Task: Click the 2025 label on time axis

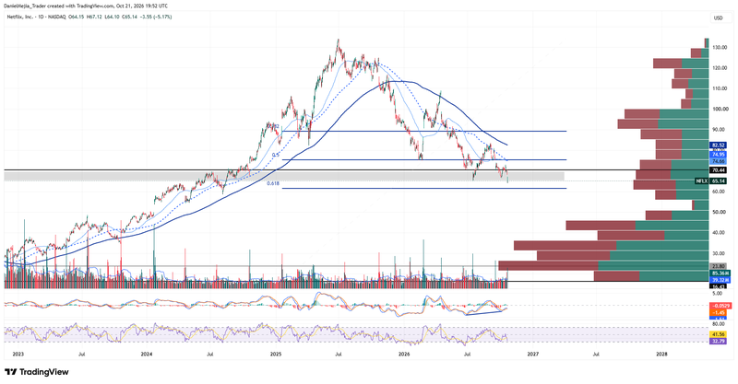Action: (x=275, y=354)
